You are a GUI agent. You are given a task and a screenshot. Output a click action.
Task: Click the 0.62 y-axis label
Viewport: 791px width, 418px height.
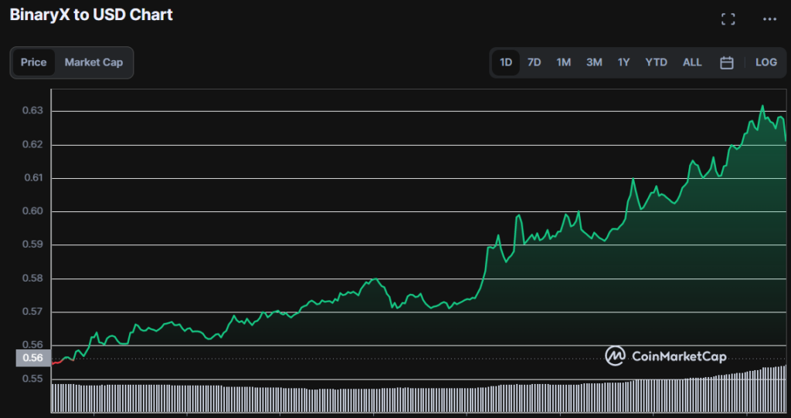[33, 144]
